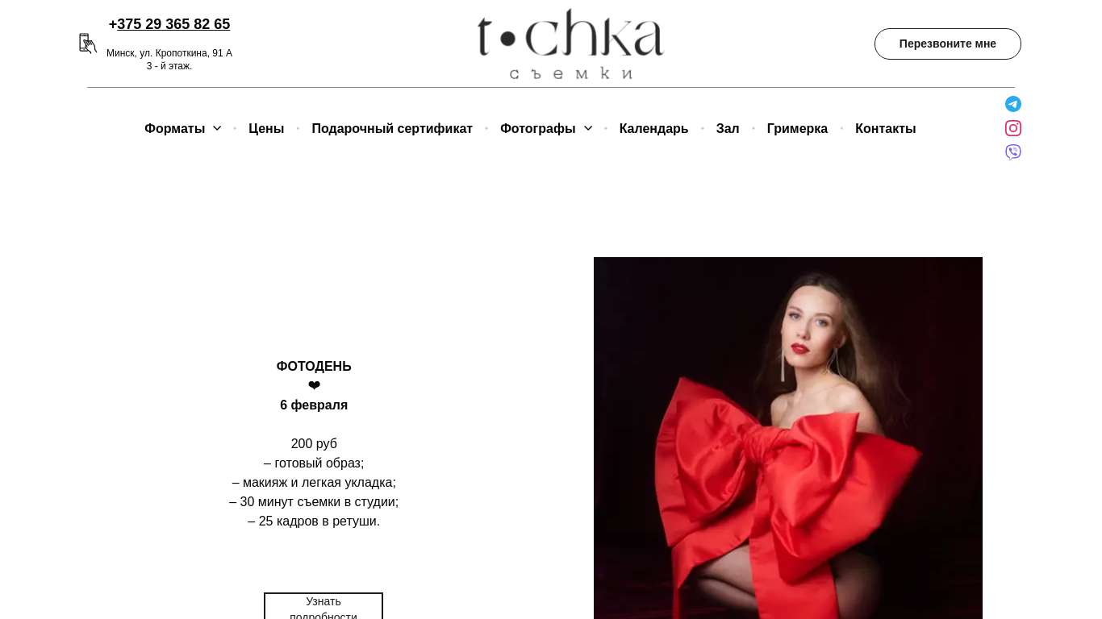Open the Instagram social icon
The image size is (1102, 619).
tap(1013, 128)
